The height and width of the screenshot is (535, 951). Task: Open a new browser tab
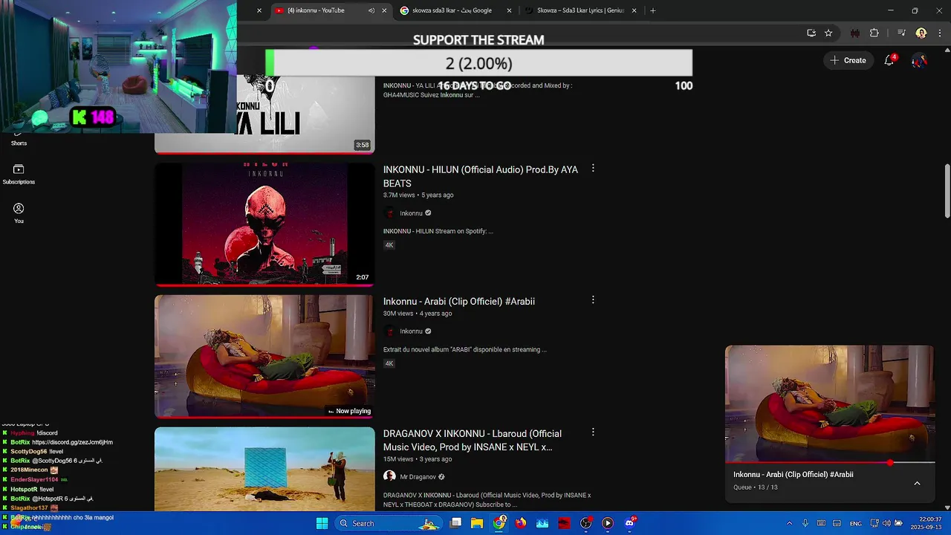[653, 10]
